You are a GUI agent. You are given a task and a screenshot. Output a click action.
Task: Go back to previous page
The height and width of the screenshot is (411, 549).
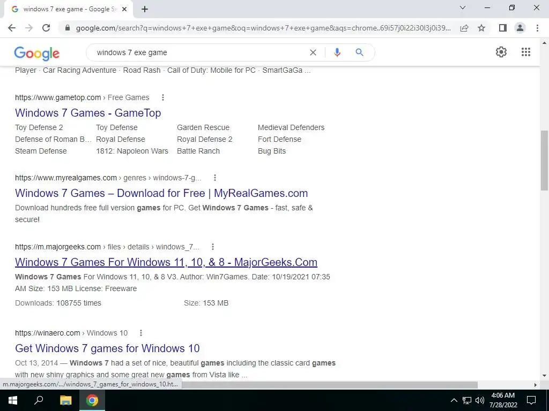12,28
